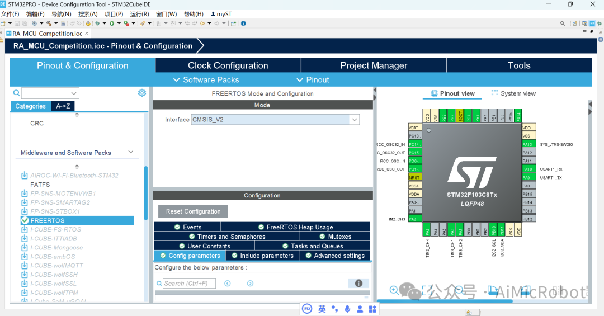The width and height of the screenshot is (604, 316).
Task: Switch IME language with the 英 button
Action: click(322, 309)
